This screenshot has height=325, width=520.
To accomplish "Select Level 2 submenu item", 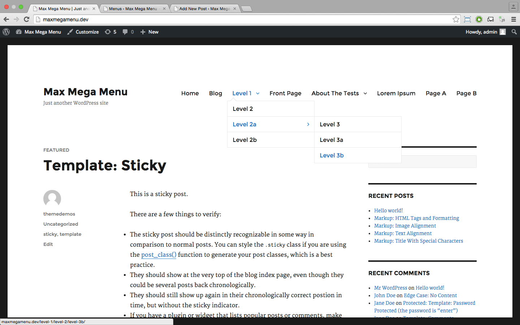I will click(x=271, y=109).
